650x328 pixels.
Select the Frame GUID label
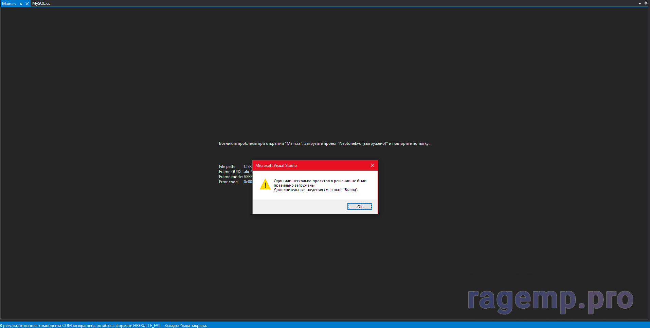coord(230,172)
